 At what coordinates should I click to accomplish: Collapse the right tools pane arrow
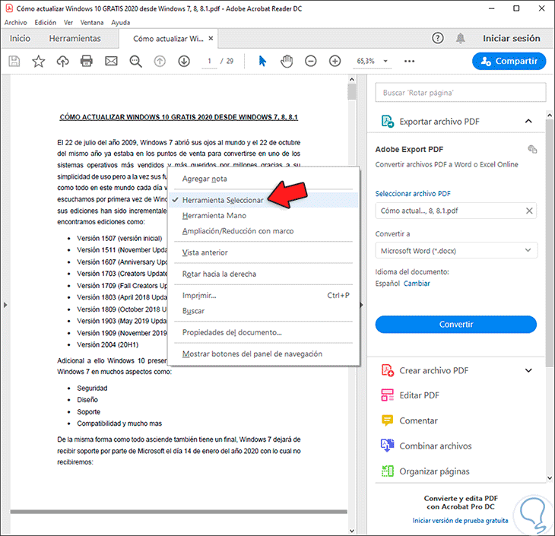361,305
